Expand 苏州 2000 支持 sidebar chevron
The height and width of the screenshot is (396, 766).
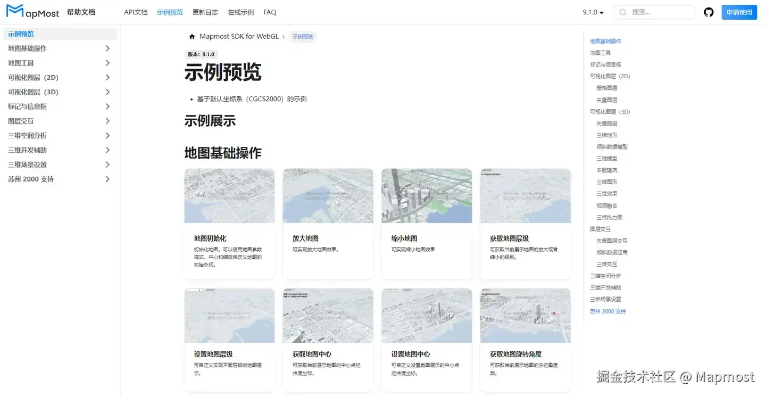(107, 179)
